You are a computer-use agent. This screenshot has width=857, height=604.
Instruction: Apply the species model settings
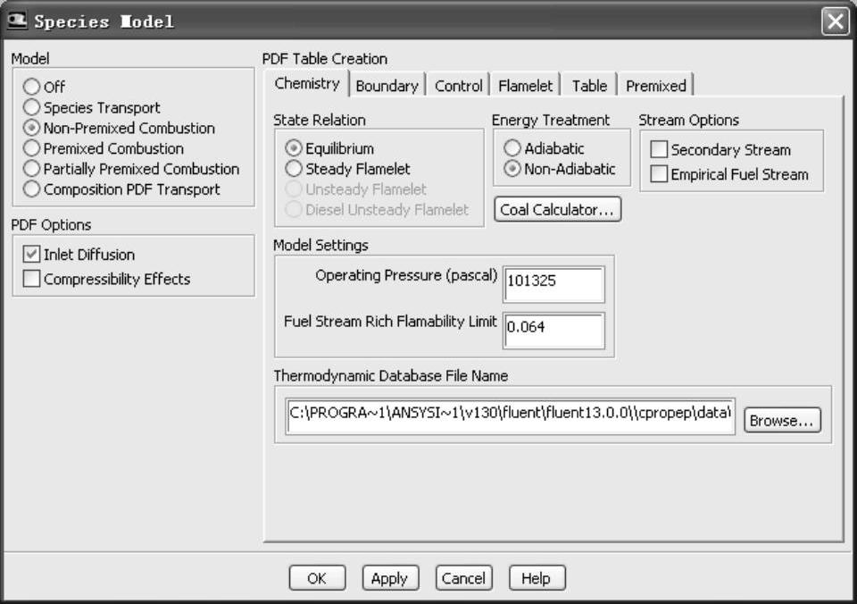click(390, 578)
